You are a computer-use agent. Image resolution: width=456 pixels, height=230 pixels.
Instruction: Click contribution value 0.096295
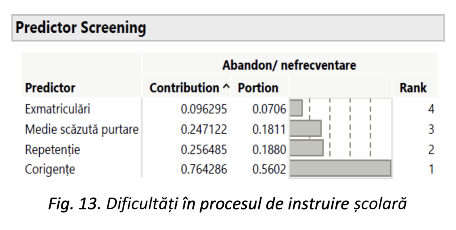(204, 109)
